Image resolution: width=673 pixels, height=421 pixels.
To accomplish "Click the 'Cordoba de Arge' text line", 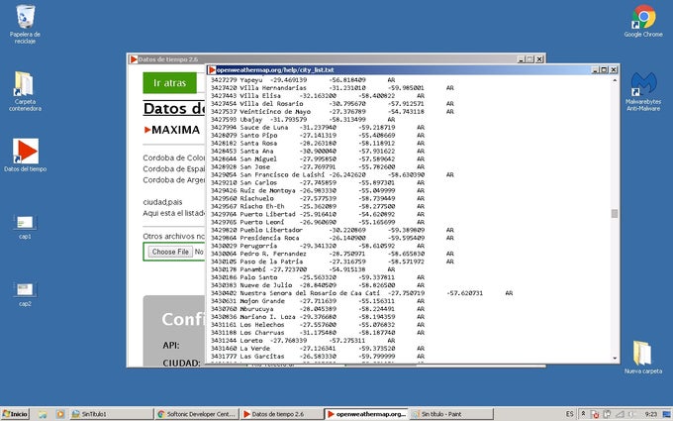I will [x=174, y=180].
